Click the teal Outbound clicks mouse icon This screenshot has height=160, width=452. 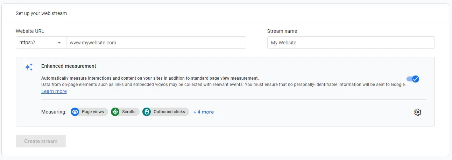[147, 112]
